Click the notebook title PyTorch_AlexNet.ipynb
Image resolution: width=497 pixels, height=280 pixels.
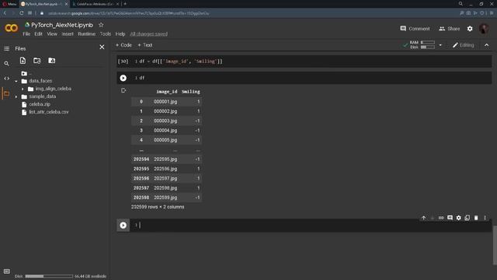(x=62, y=25)
